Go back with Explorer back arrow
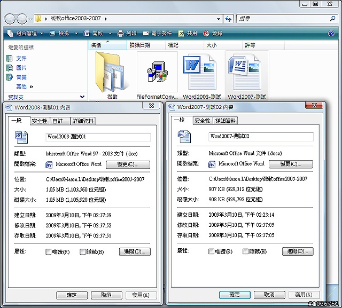Viewport: 342px width, 308px height. pos(10,19)
